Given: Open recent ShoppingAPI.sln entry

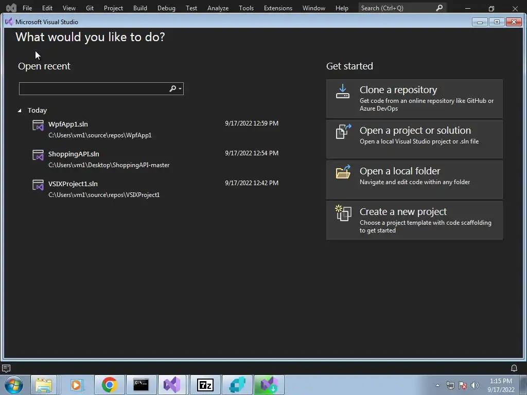Looking at the screenshot, I should coord(155,159).
